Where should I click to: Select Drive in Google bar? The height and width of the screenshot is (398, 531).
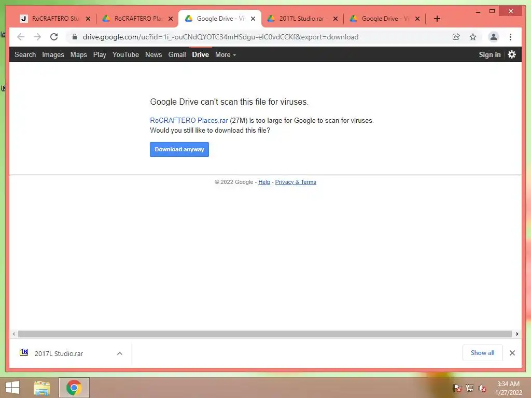point(201,54)
